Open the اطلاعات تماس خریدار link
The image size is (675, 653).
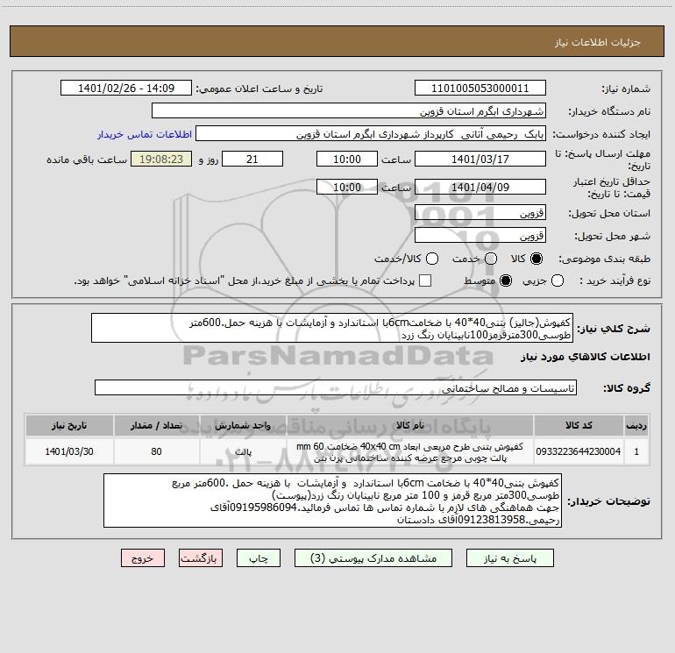tap(145, 134)
